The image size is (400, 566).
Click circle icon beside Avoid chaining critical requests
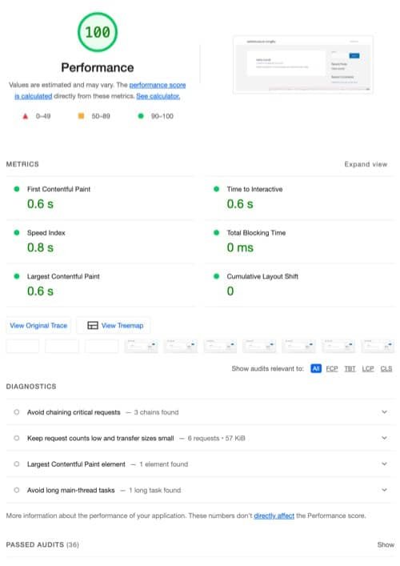[x=17, y=411]
